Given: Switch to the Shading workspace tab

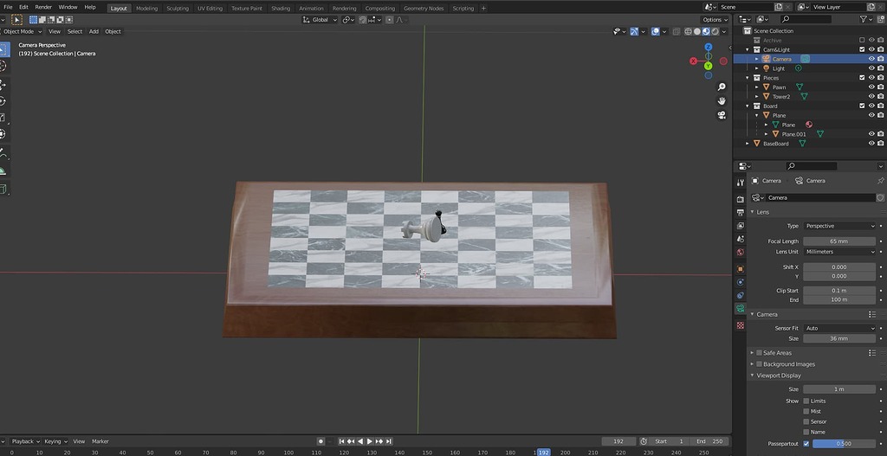Looking at the screenshot, I should coord(281,9).
